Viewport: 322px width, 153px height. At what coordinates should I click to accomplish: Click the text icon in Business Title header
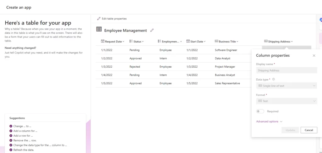217,41
